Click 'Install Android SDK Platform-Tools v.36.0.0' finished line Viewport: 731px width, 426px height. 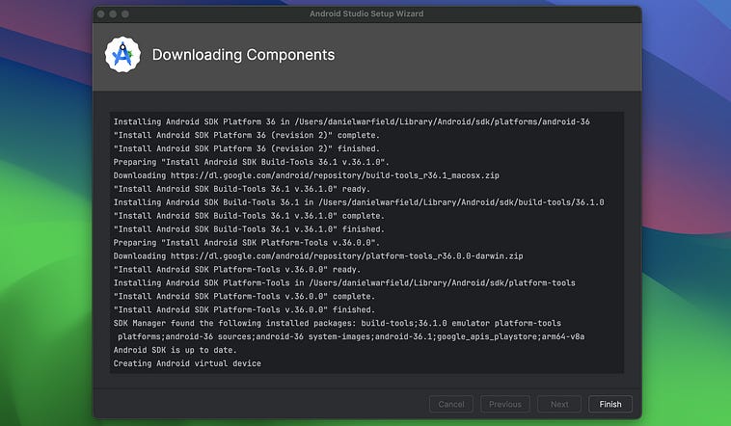click(244, 310)
